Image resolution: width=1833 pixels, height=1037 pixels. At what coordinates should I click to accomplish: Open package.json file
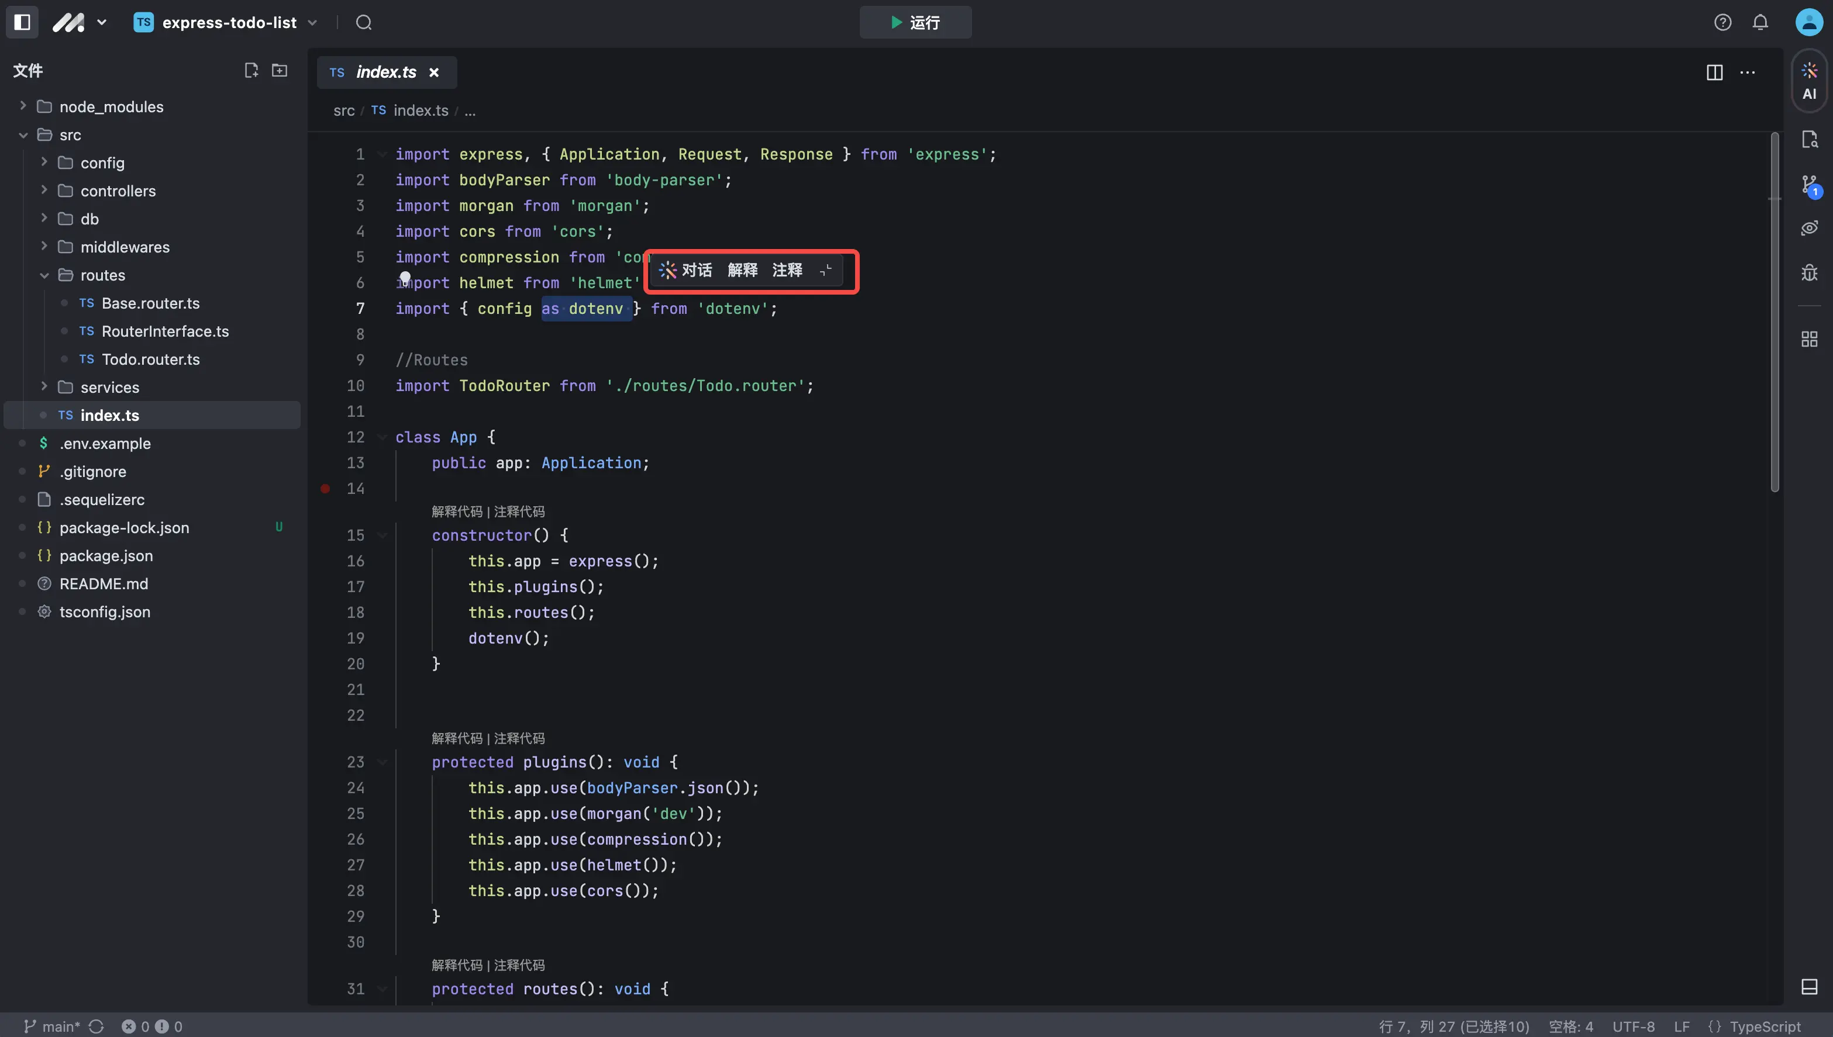point(151,555)
